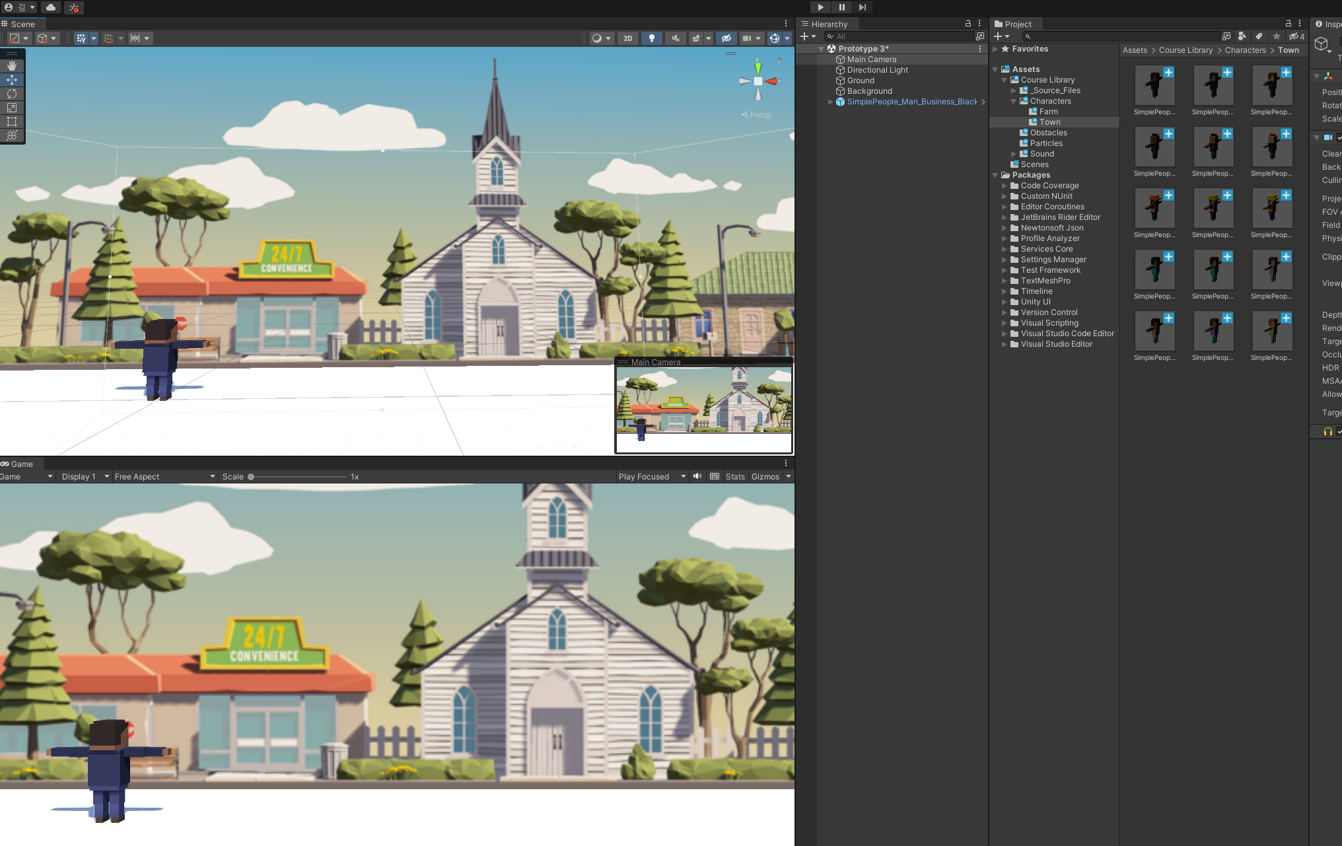
Task: Select the Rotate tool
Action: pos(12,94)
